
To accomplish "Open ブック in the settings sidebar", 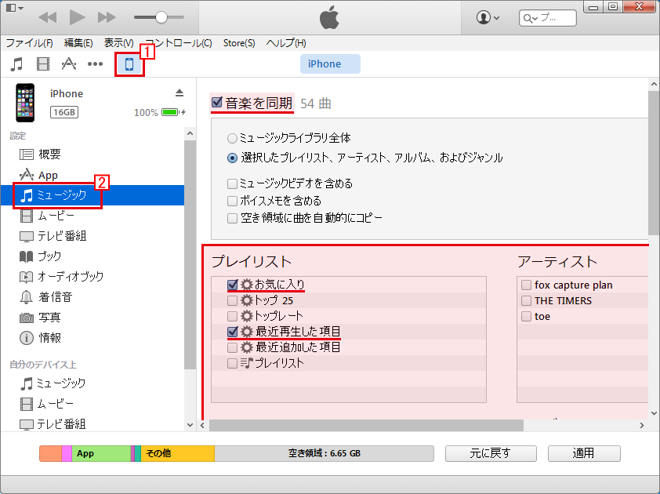I will (92, 256).
